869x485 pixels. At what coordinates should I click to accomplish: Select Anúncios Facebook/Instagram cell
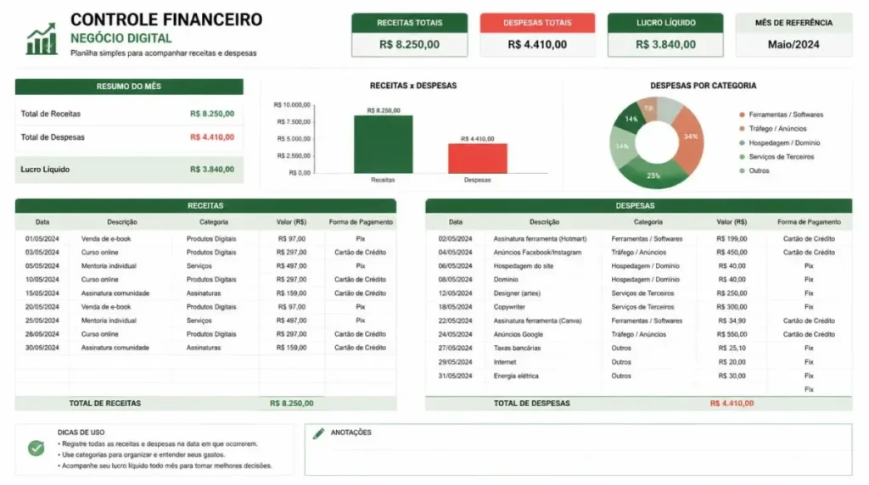pos(537,253)
